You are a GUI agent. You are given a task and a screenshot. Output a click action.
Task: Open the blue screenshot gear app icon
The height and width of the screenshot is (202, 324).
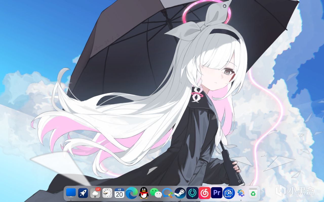pyautogui.click(x=229, y=193)
